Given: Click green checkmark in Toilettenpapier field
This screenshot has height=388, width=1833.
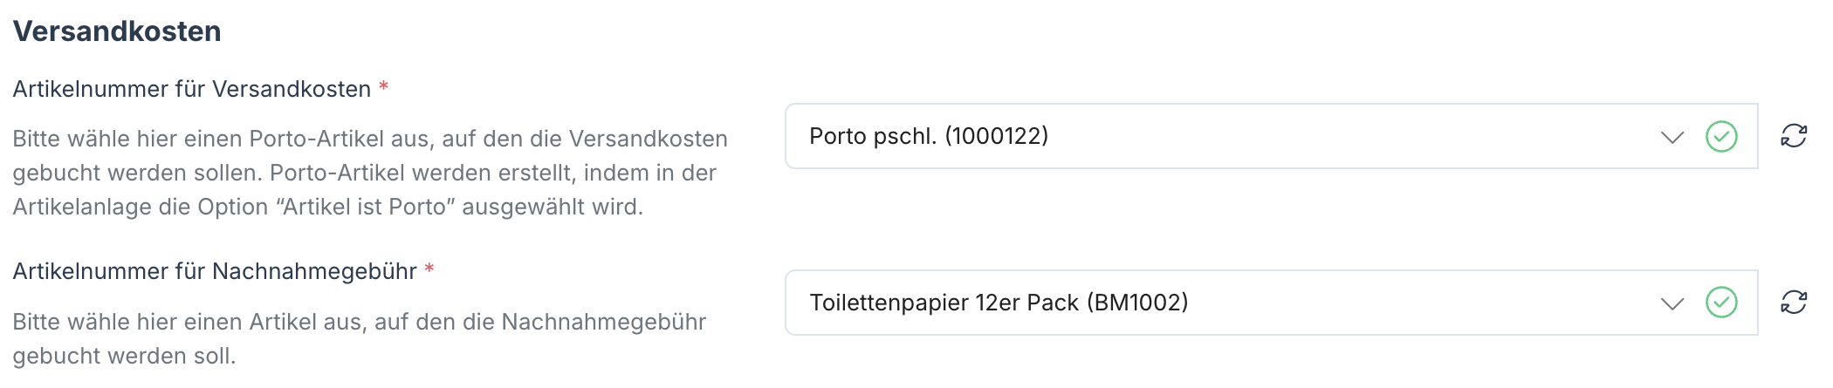Looking at the screenshot, I should [x=1721, y=303].
